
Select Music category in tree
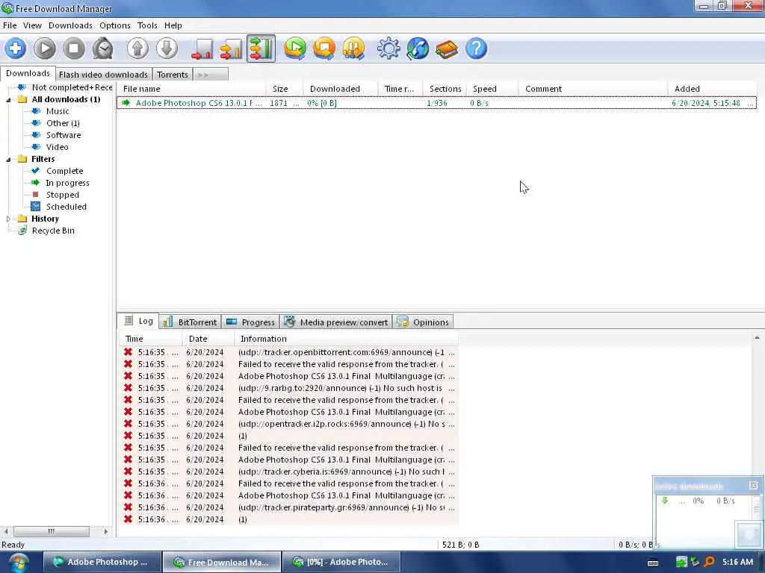pyautogui.click(x=57, y=111)
